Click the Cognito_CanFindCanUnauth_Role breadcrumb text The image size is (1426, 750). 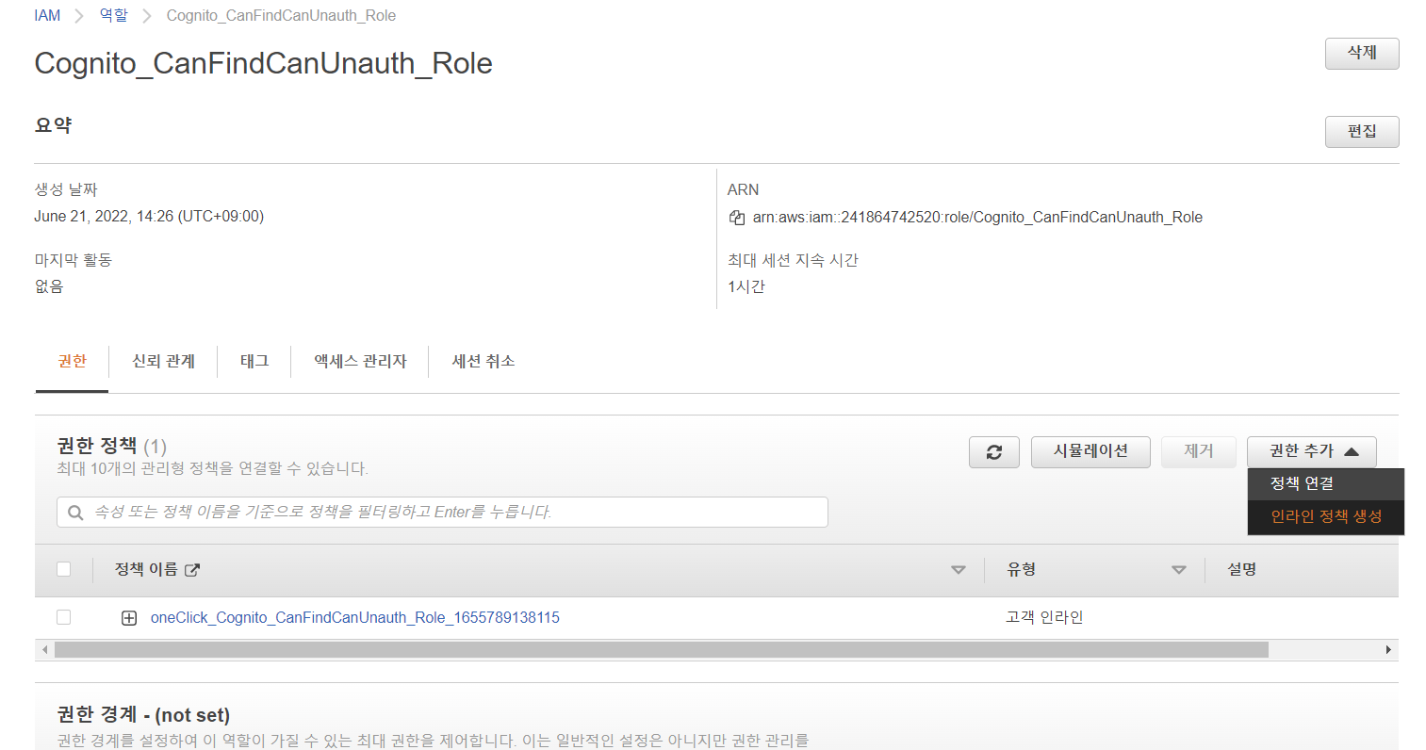[281, 16]
